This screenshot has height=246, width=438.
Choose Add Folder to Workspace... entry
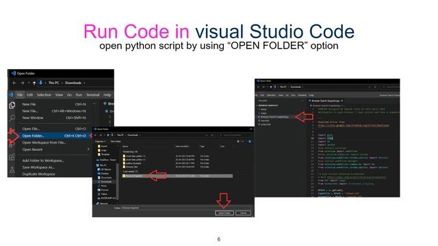click(54, 161)
